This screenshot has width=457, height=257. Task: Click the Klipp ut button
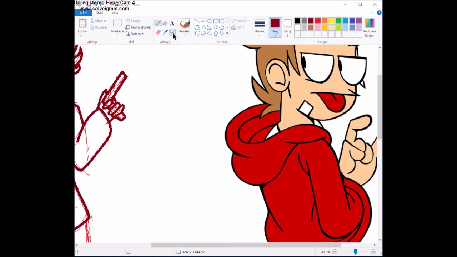coord(98,21)
